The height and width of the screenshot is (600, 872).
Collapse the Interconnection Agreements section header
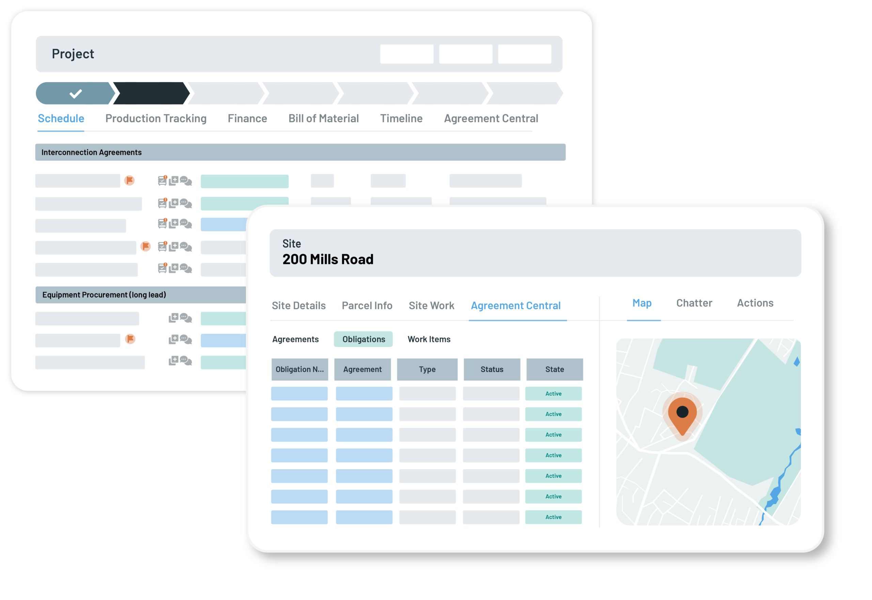pyautogui.click(x=301, y=153)
